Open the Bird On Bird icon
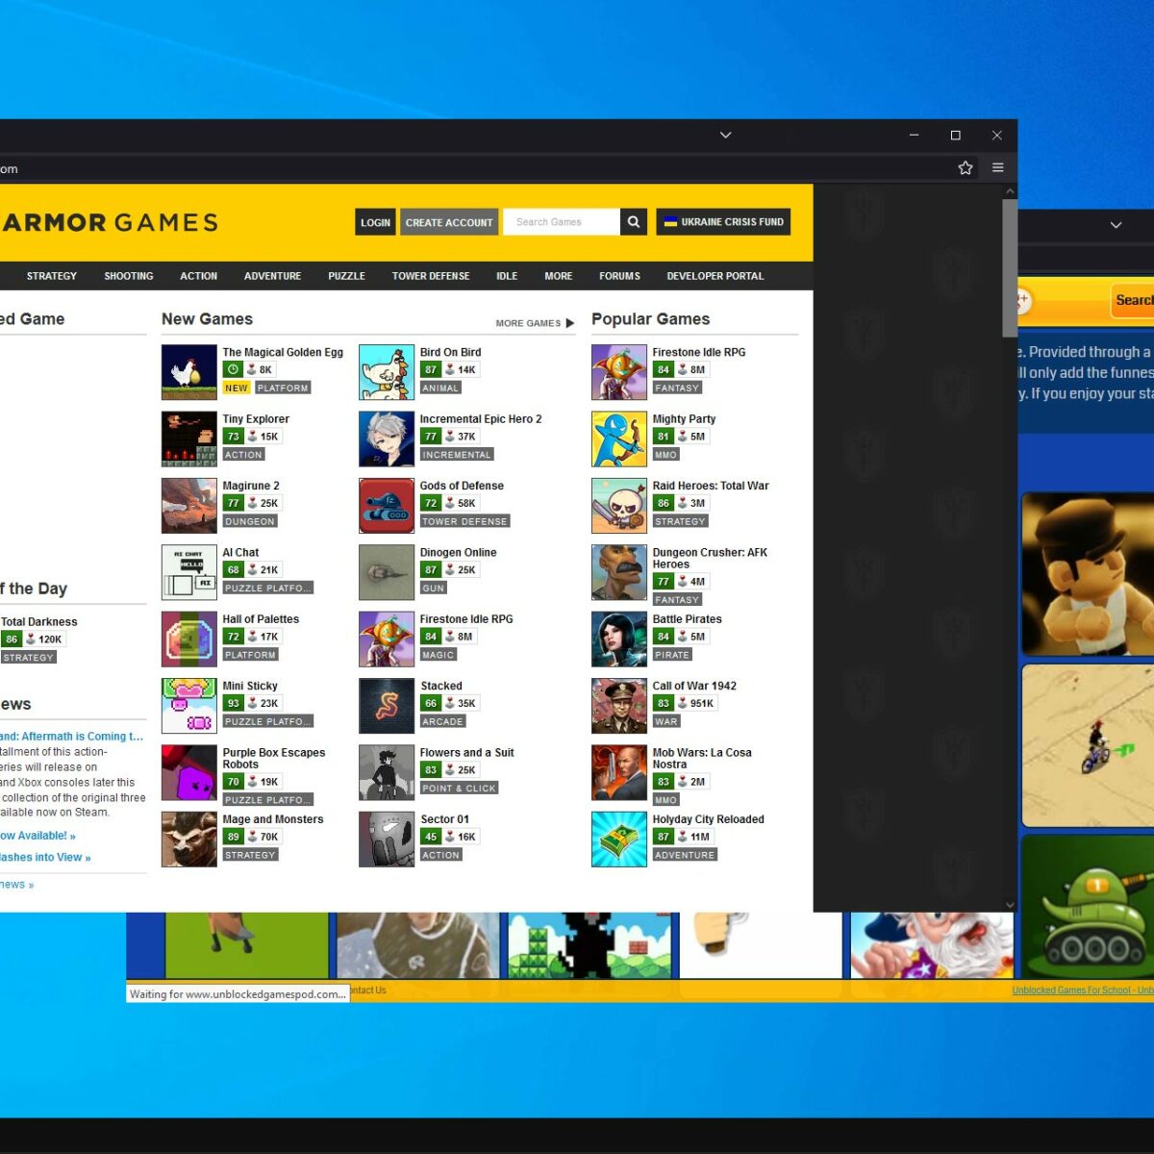 point(387,371)
